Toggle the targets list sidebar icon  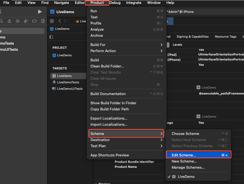pyautogui.click(x=51, y=37)
